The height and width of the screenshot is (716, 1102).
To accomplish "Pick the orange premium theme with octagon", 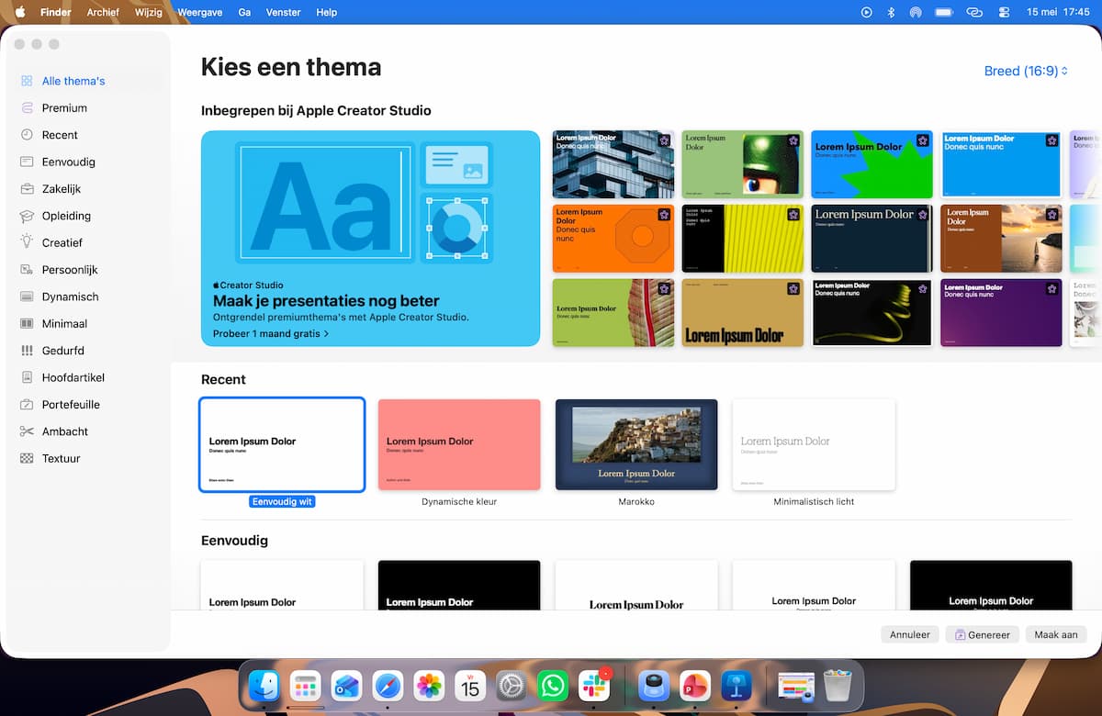I will pyautogui.click(x=613, y=239).
